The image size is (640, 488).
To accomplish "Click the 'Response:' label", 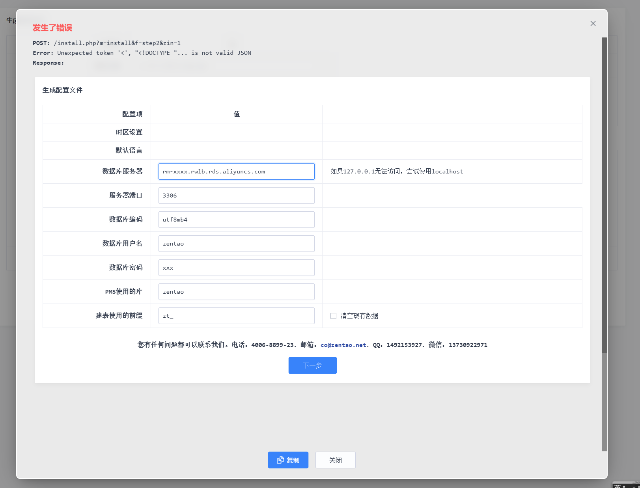I will pos(48,63).
